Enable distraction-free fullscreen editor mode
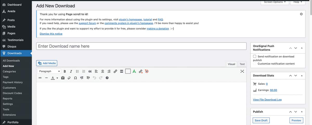 coord(242,71)
